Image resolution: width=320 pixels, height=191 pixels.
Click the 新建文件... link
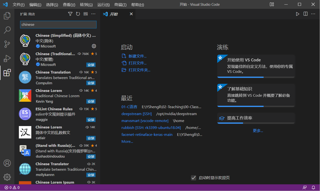click(137, 56)
